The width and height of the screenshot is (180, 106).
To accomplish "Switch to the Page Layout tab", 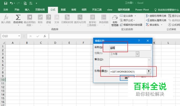I will click(x=40, y=10).
